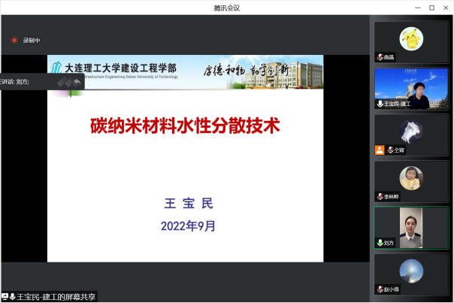This screenshot has height=303, width=454.
Task: Click the 录制中 recording status text
Action: point(32,40)
